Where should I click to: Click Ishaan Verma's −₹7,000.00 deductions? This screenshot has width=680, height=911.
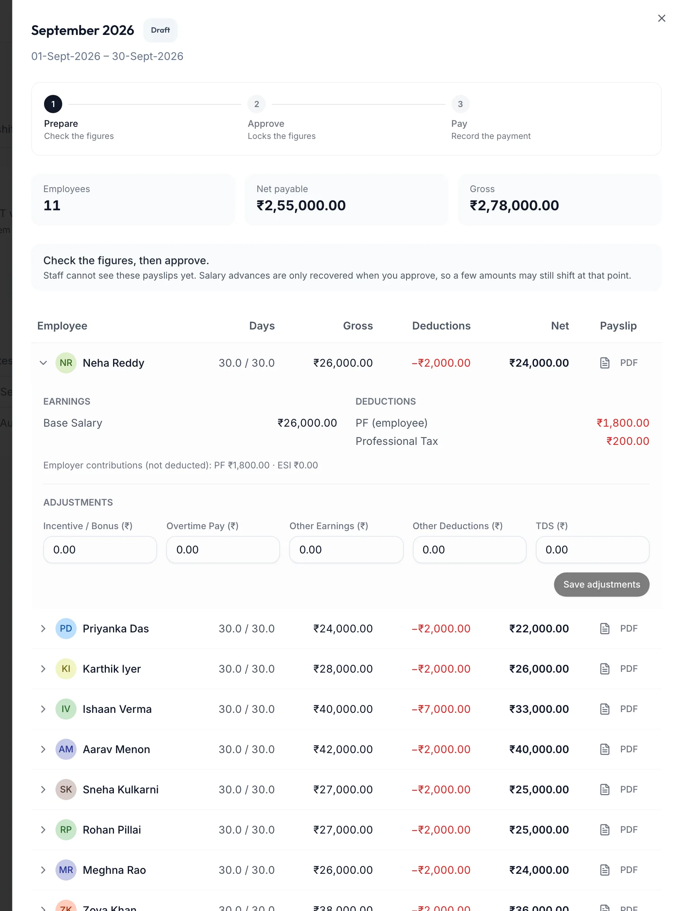click(x=441, y=709)
